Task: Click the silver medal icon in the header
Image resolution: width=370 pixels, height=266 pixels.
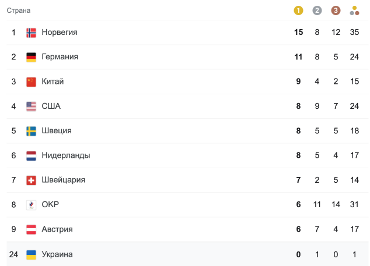Action: pyautogui.click(x=317, y=10)
